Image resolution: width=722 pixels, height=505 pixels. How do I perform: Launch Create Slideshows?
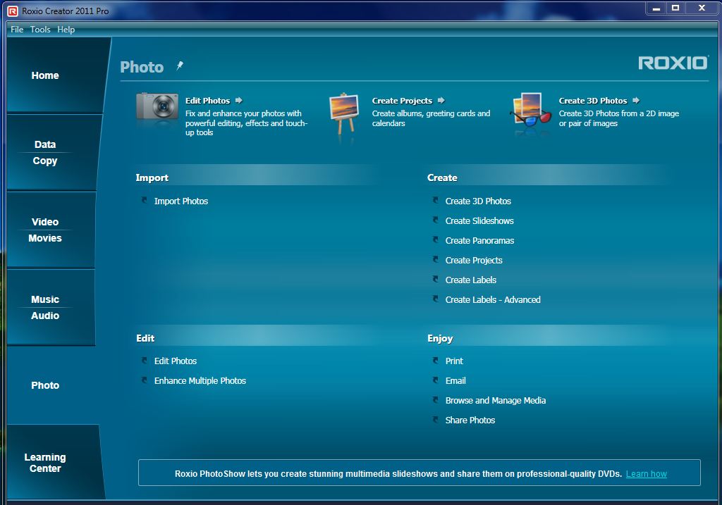479,220
